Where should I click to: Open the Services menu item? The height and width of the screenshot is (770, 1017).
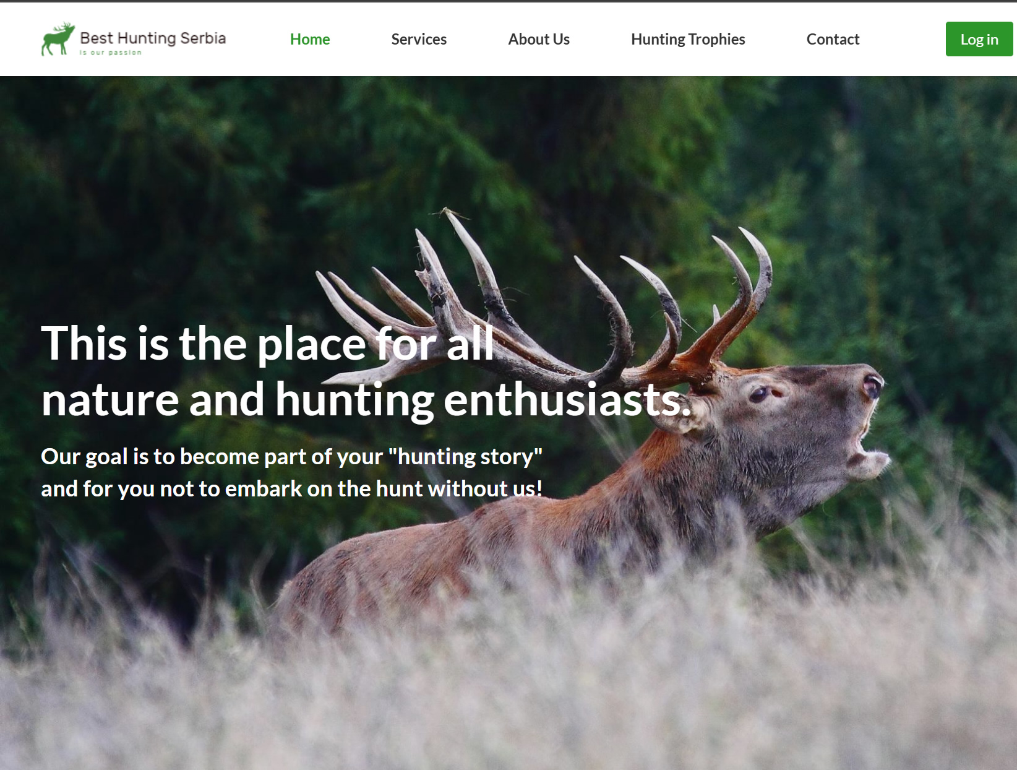tap(419, 39)
